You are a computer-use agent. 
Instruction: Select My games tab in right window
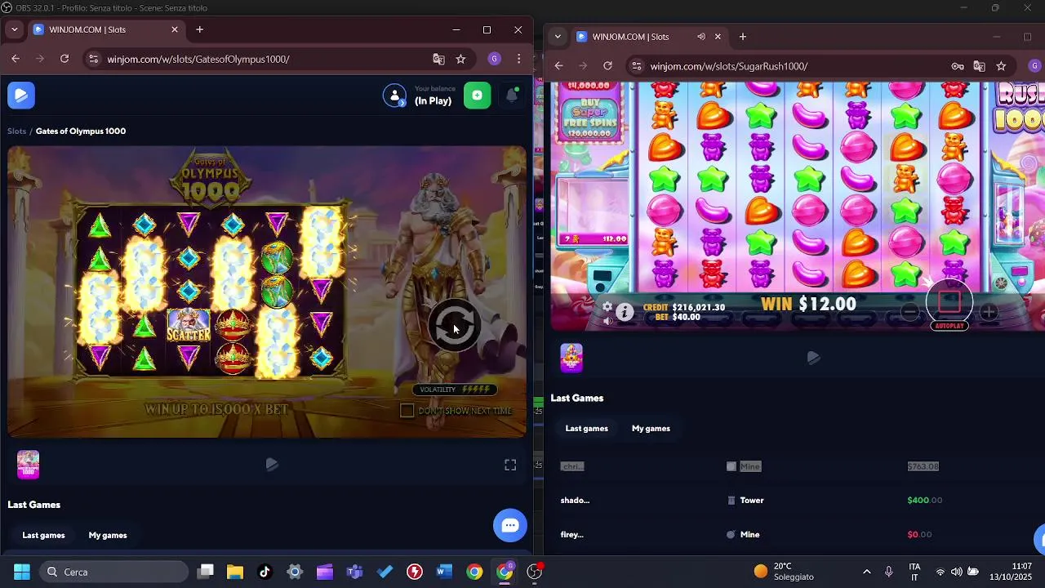[651, 428]
